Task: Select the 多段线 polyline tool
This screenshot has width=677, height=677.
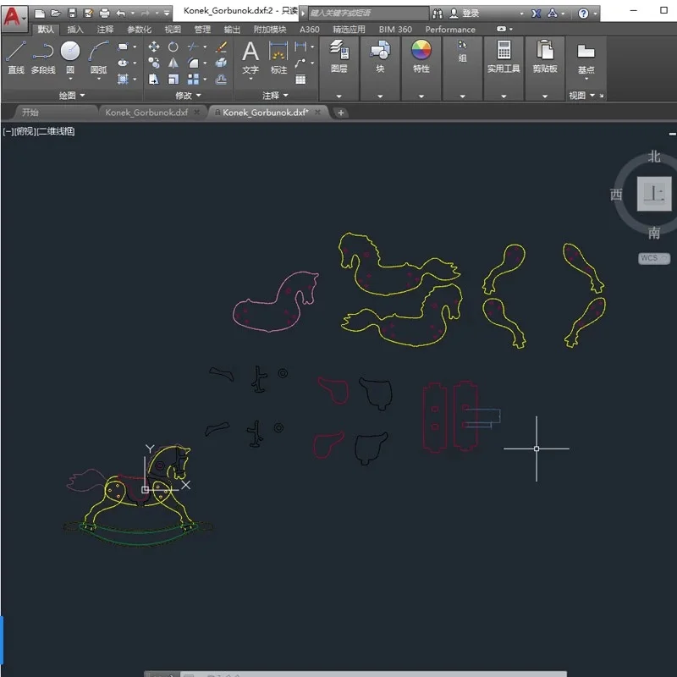Action: click(43, 58)
